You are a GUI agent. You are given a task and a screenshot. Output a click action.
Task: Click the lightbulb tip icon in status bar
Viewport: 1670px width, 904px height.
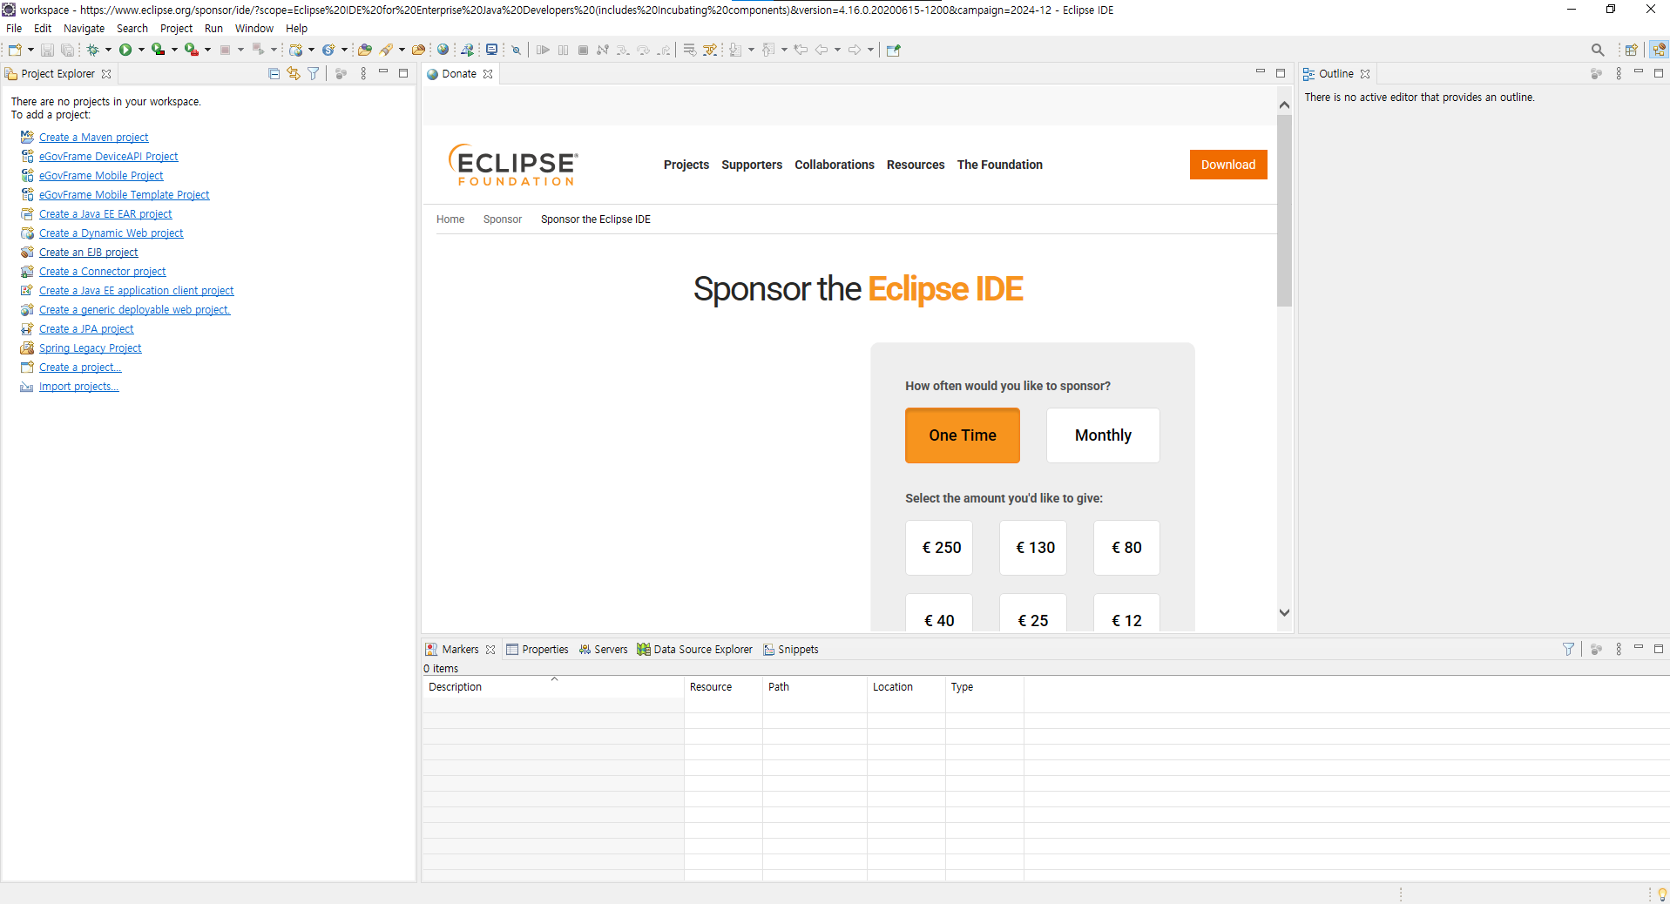(1662, 894)
